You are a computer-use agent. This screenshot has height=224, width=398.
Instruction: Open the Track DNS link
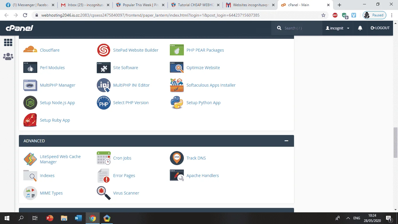196,158
